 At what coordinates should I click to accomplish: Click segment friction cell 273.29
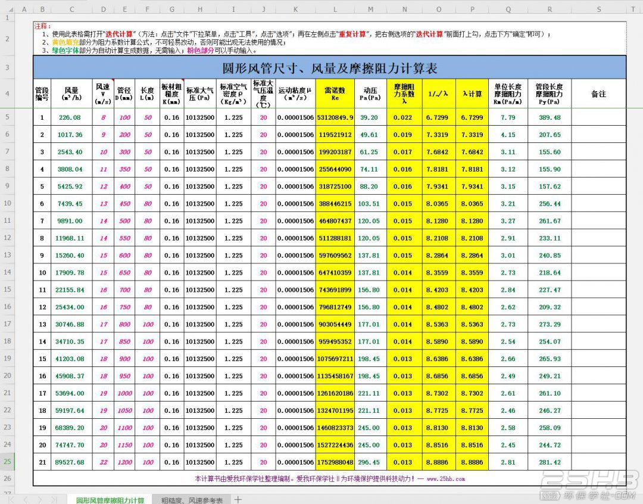550,324
